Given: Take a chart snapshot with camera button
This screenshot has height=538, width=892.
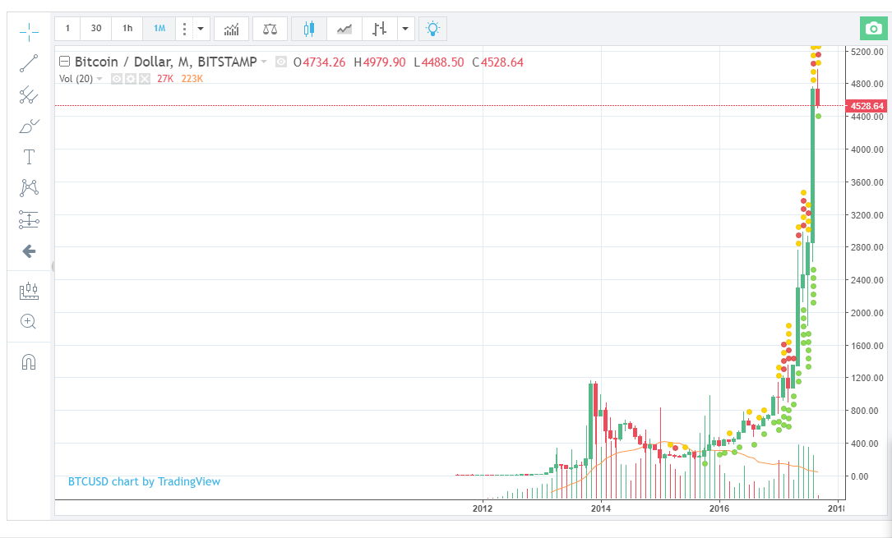Looking at the screenshot, I should [873, 29].
